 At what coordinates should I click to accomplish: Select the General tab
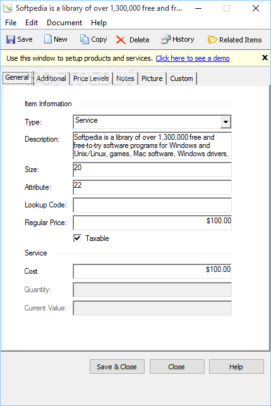point(17,78)
